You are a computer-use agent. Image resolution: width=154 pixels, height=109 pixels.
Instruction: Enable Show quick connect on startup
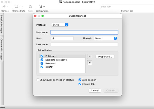coord(38,80)
